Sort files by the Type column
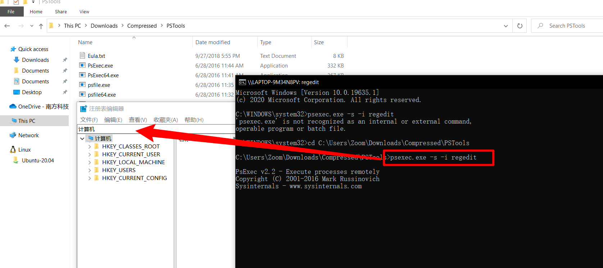The height and width of the screenshot is (268, 603). pos(266,42)
